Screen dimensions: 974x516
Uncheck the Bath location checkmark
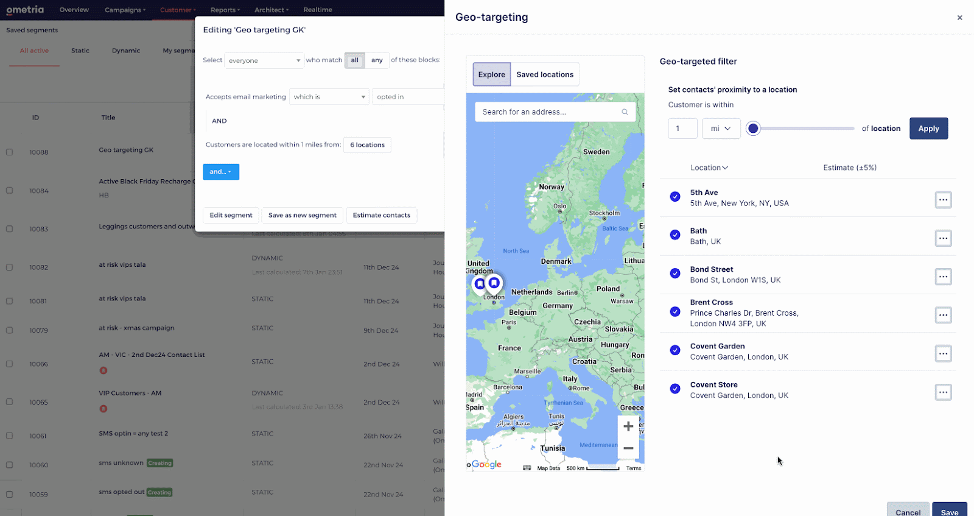[x=675, y=235]
